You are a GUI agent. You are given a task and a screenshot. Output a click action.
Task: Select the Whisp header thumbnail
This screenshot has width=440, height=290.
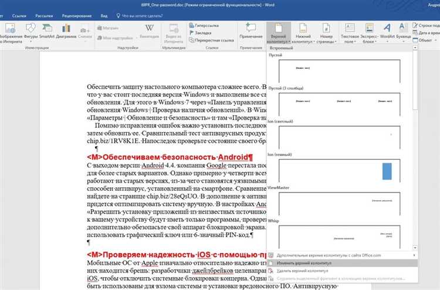coord(339,237)
